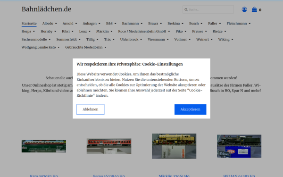Screen dimensions: 283x177
Task: Open the Bachmann category dropdown
Action: tap(132, 24)
